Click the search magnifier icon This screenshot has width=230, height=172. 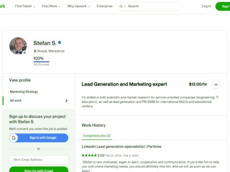click(121, 6)
